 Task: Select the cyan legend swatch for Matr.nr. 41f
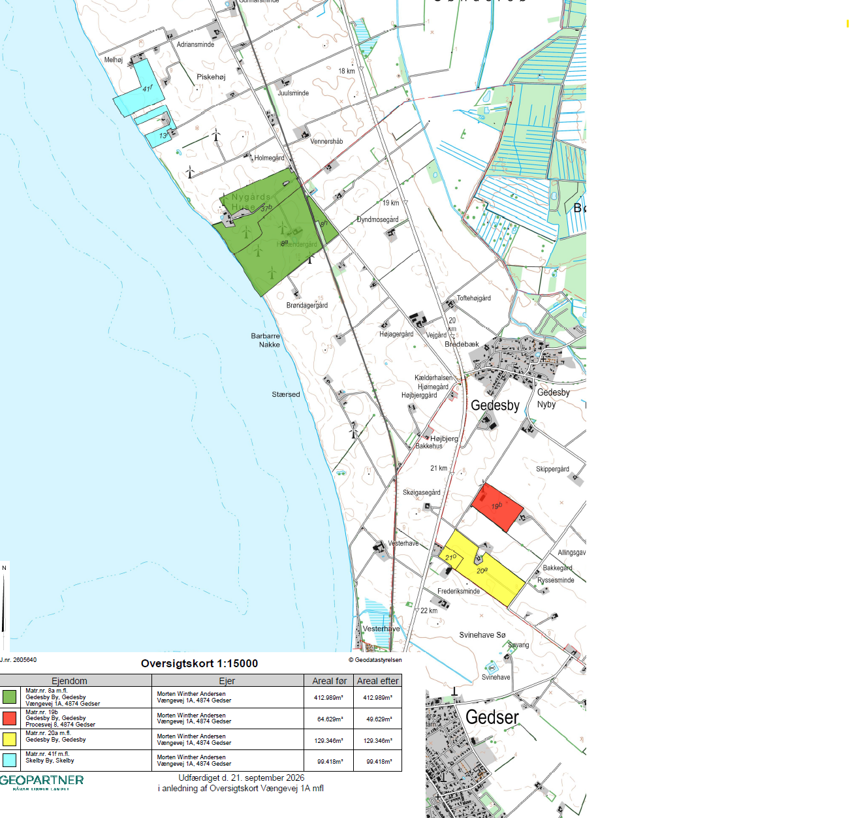pyautogui.click(x=9, y=760)
